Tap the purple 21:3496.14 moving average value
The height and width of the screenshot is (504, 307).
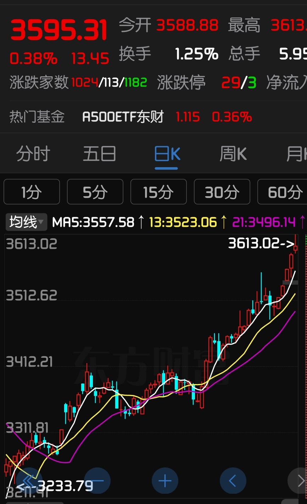point(264,222)
